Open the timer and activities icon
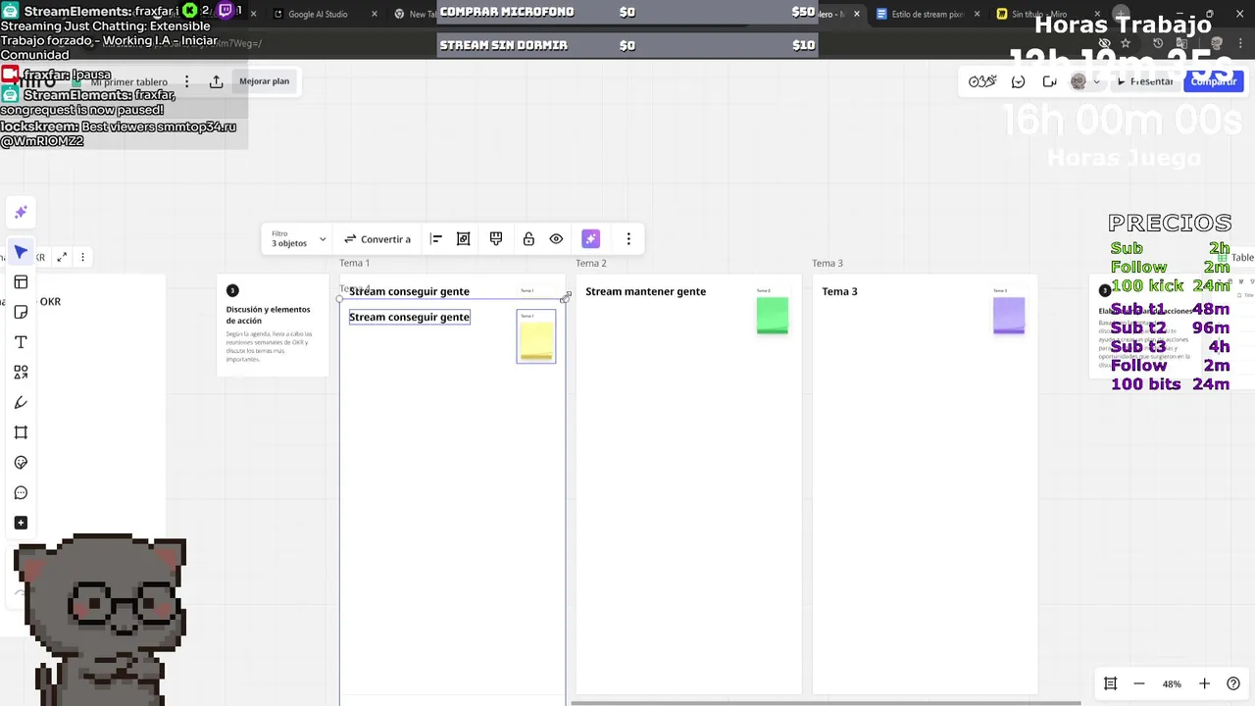This screenshot has width=1255, height=706. pos(982,81)
